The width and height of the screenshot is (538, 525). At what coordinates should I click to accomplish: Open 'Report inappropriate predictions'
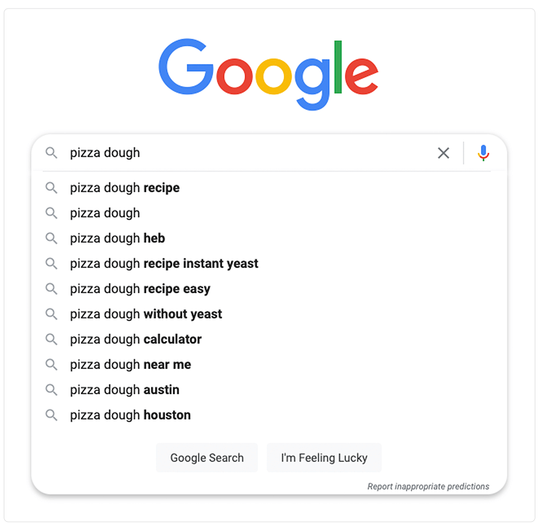tap(429, 486)
